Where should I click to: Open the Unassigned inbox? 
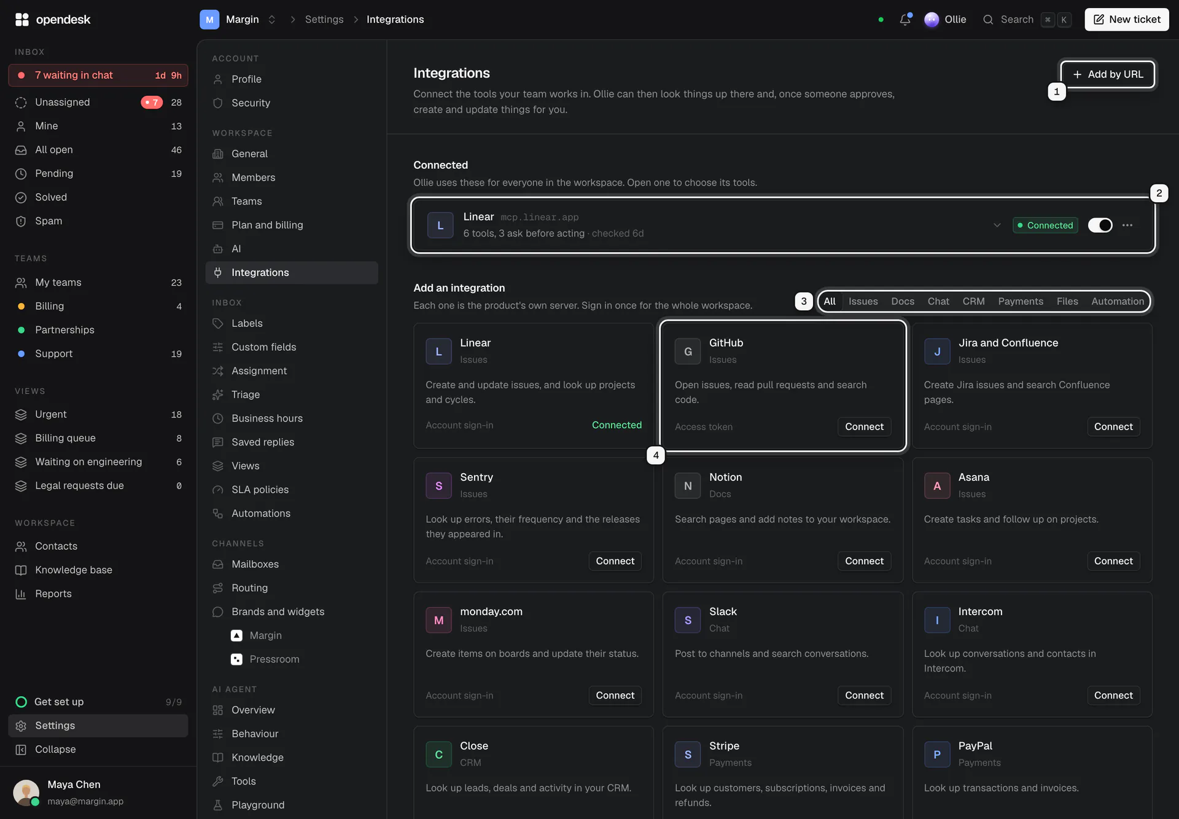(x=98, y=103)
